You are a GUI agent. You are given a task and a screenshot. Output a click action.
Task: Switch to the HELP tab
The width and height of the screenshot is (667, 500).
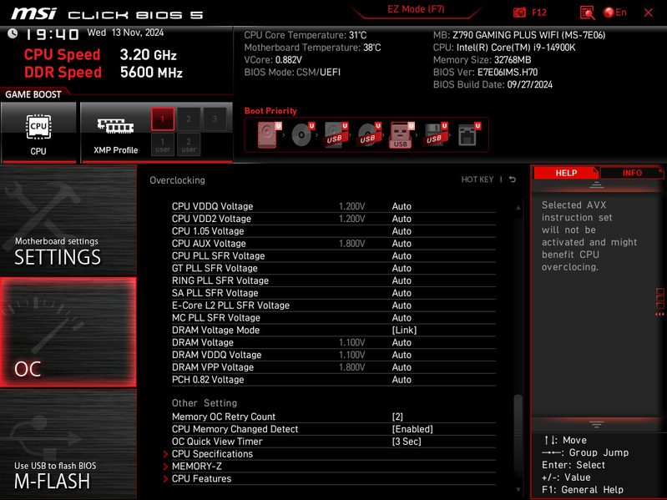(x=566, y=173)
